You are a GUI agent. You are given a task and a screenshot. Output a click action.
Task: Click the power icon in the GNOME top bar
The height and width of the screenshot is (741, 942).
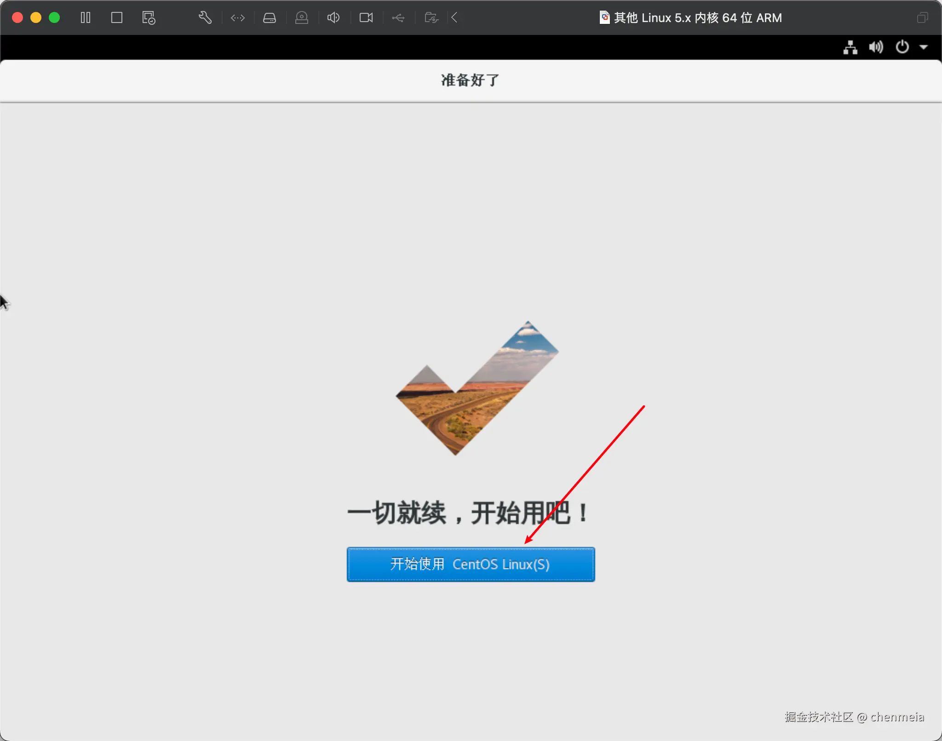click(902, 47)
